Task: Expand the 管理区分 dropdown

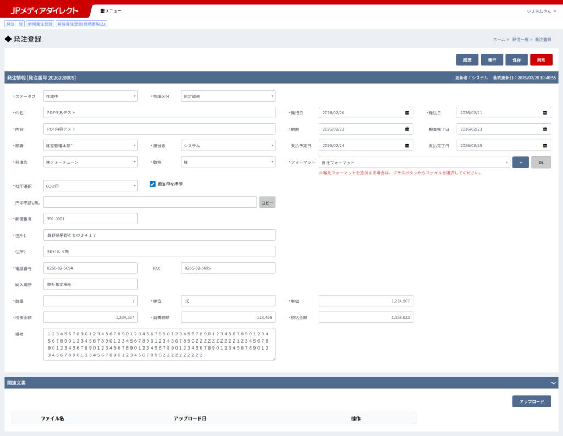Action: 228,96
